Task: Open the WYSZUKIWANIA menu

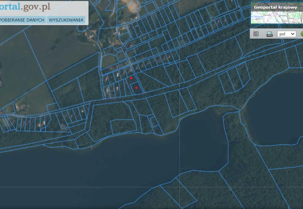Action: (66, 20)
